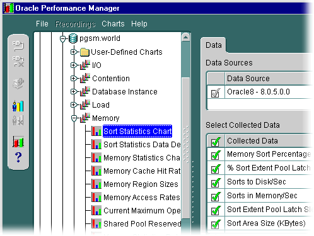The width and height of the screenshot is (314, 236).
Task: Collapse the Memory tree node
Action: pos(74,118)
